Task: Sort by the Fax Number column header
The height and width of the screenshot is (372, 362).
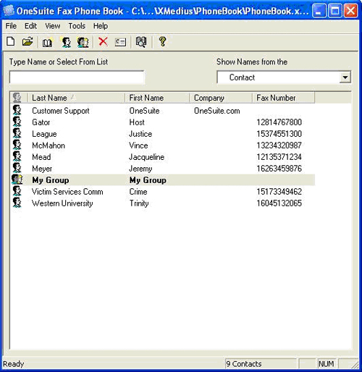Action: (283, 98)
